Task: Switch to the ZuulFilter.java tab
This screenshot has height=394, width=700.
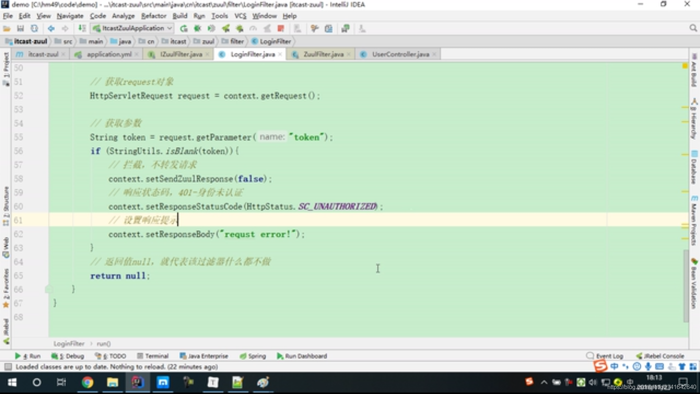Action: tap(321, 54)
